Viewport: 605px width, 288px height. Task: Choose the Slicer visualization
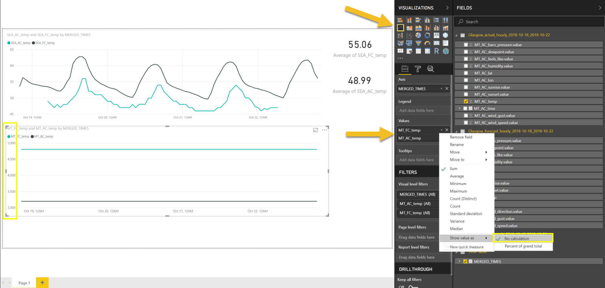point(409,51)
